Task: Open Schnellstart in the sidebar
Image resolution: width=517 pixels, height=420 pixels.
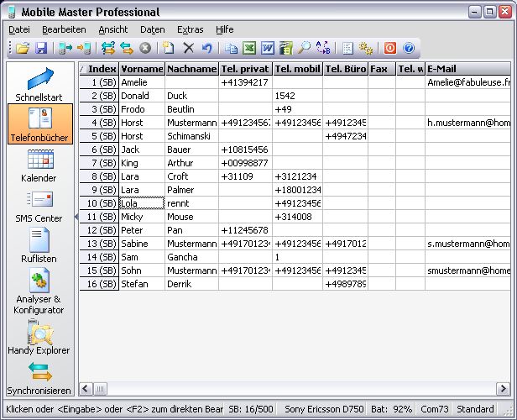Action: [39, 85]
